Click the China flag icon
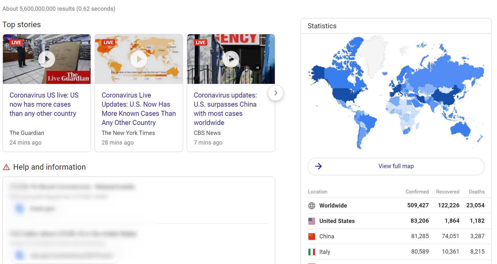 coord(312,237)
